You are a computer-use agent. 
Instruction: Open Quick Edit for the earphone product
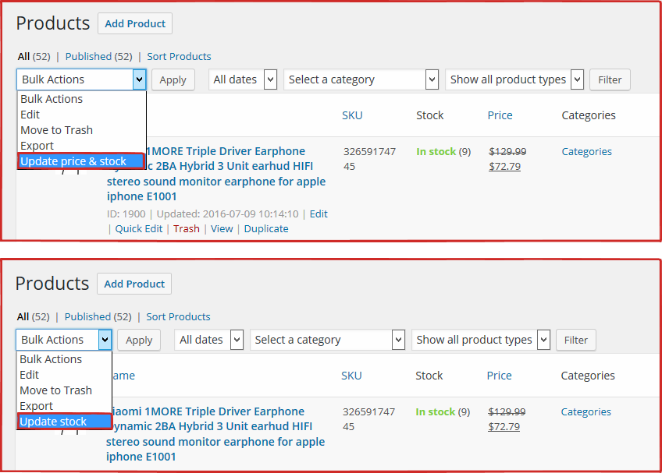(139, 228)
